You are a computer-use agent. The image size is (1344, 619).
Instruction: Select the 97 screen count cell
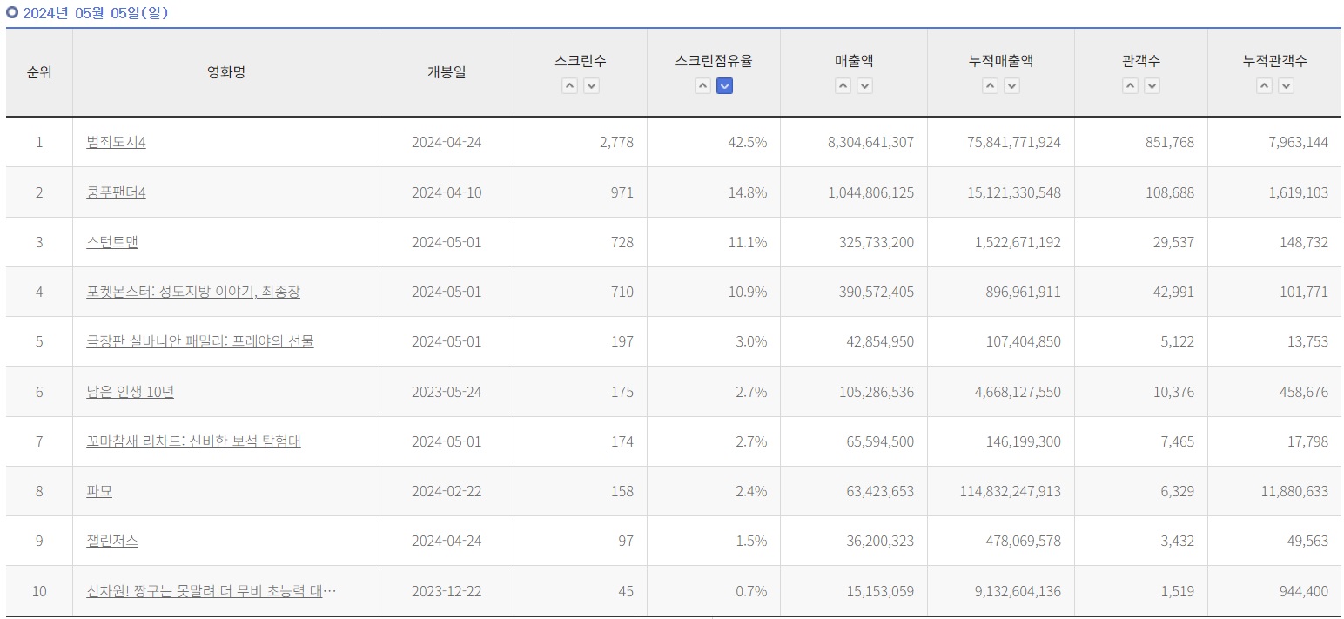[x=581, y=541]
